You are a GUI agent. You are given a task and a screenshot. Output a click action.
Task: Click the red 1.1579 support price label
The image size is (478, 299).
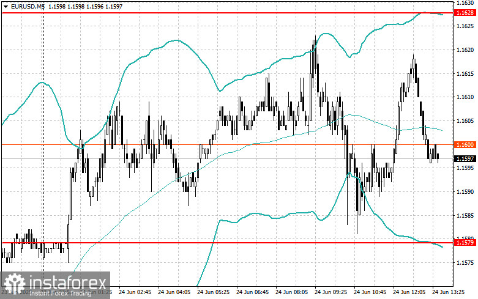[x=465, y=243]
